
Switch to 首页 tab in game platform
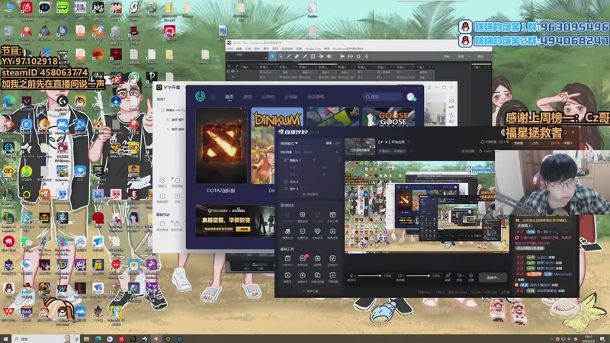pyautogui.click(x=230, y=97)
